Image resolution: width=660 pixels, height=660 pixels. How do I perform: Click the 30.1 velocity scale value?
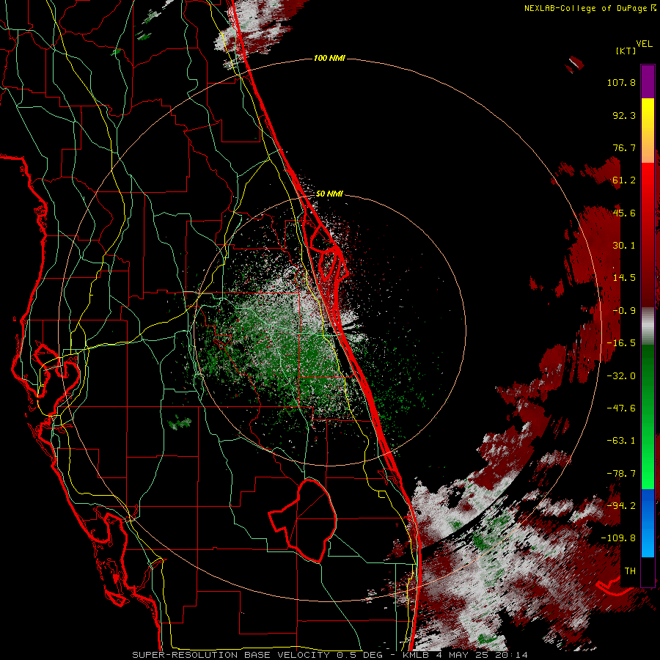624,246
